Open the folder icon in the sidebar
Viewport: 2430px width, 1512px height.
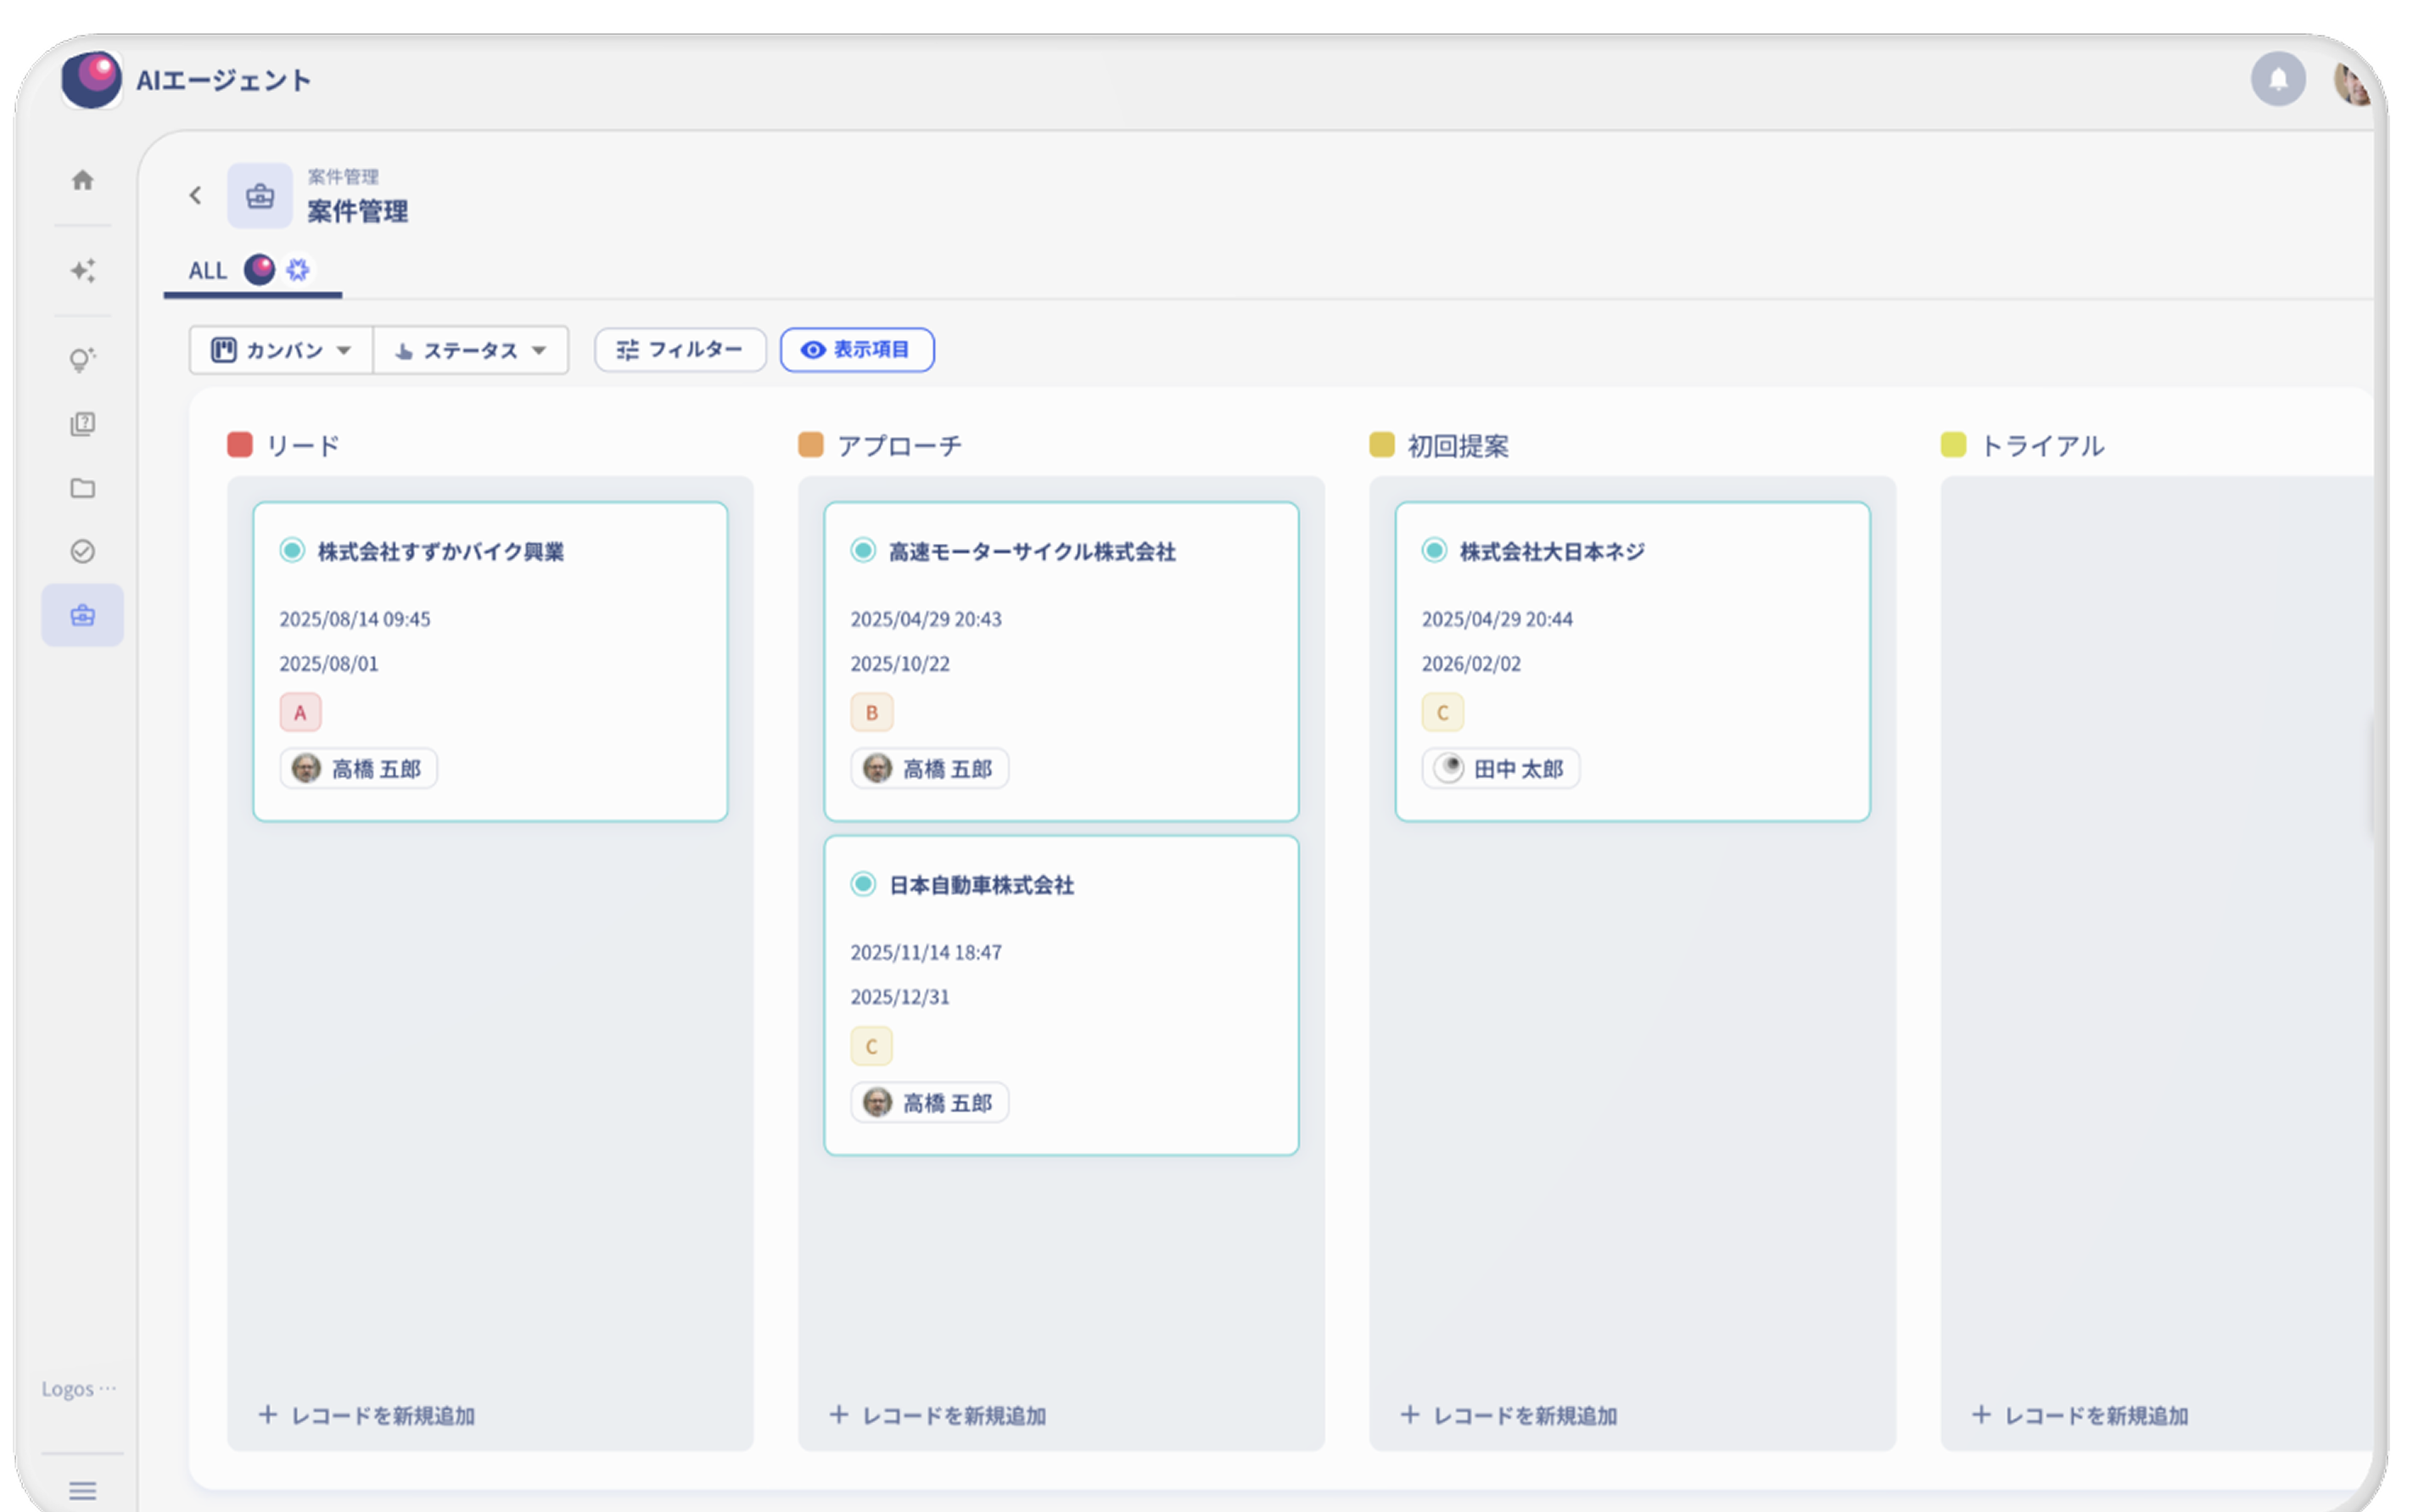83,488
